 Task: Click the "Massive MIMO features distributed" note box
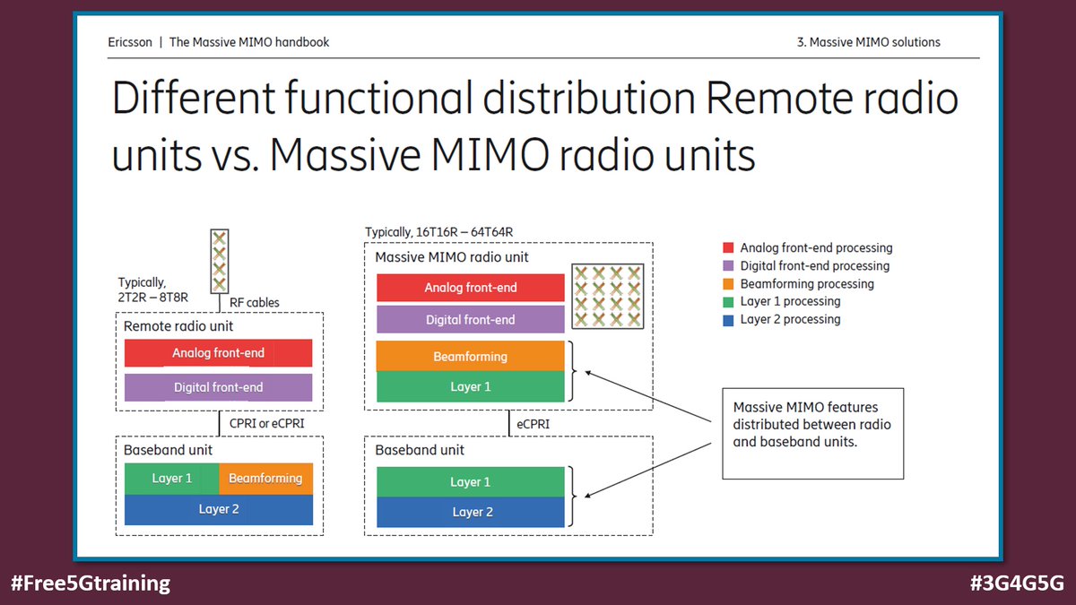[812, 433]
